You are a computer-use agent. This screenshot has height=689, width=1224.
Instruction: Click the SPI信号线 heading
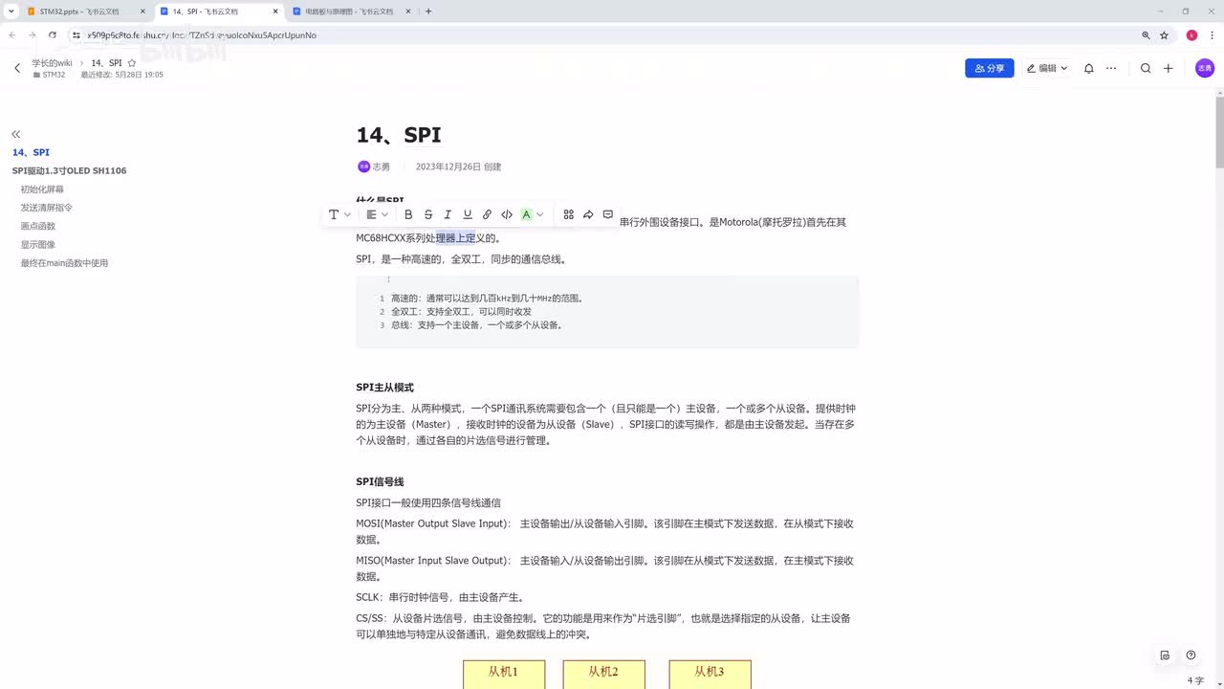point(380,481)
